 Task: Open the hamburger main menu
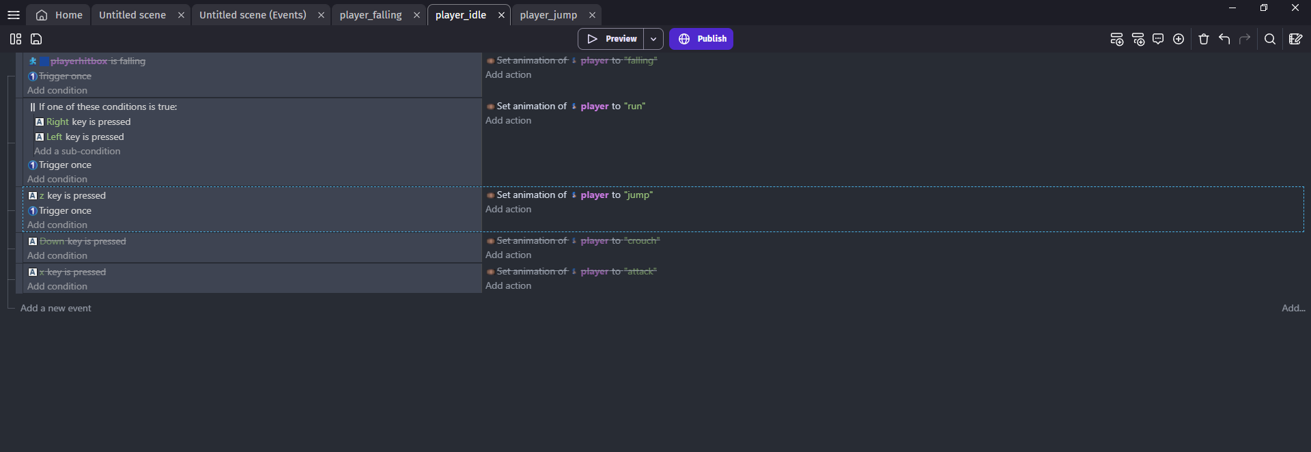pyautogui.click(x=14, y=15)
